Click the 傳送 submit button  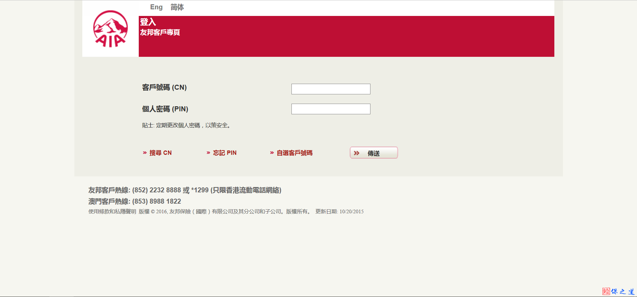(x=374, y=153)
